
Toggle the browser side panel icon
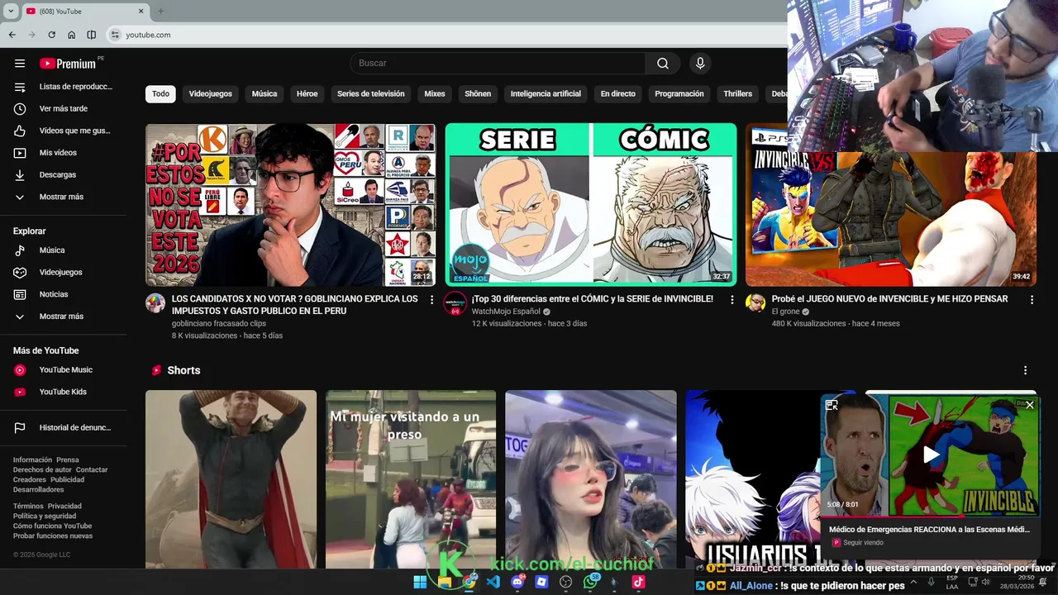(x=92, y=35)
